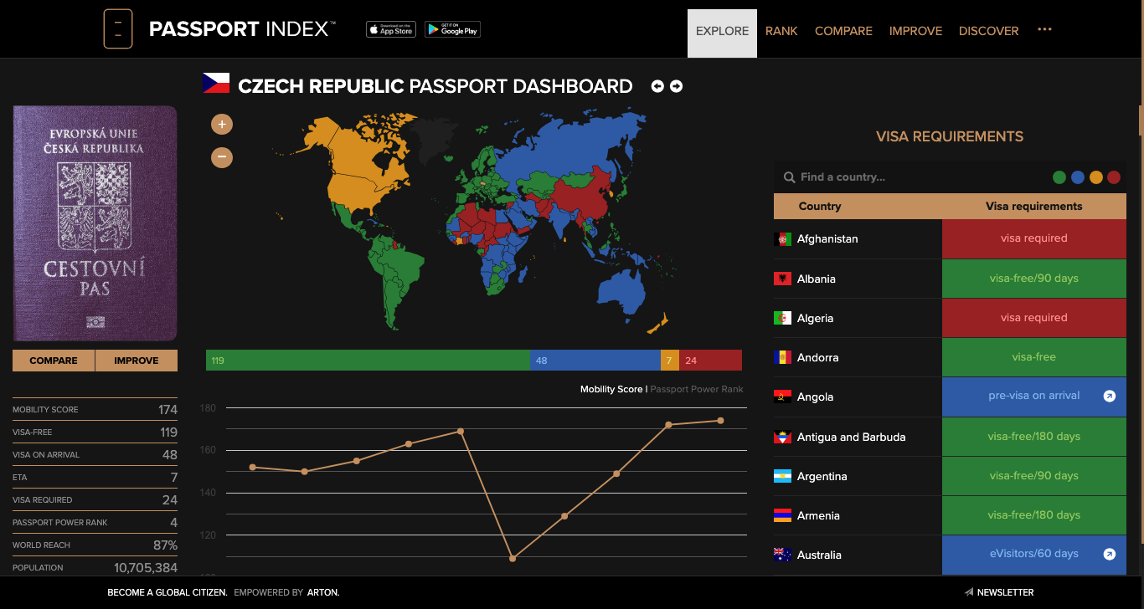Open Australia eVisitors external link arrow
1144x609 pixels.
[1110, 554]
